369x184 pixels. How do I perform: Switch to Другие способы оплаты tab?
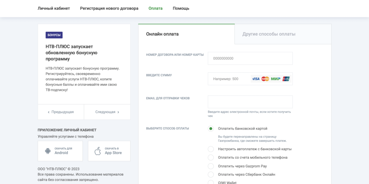click(269, 34)
